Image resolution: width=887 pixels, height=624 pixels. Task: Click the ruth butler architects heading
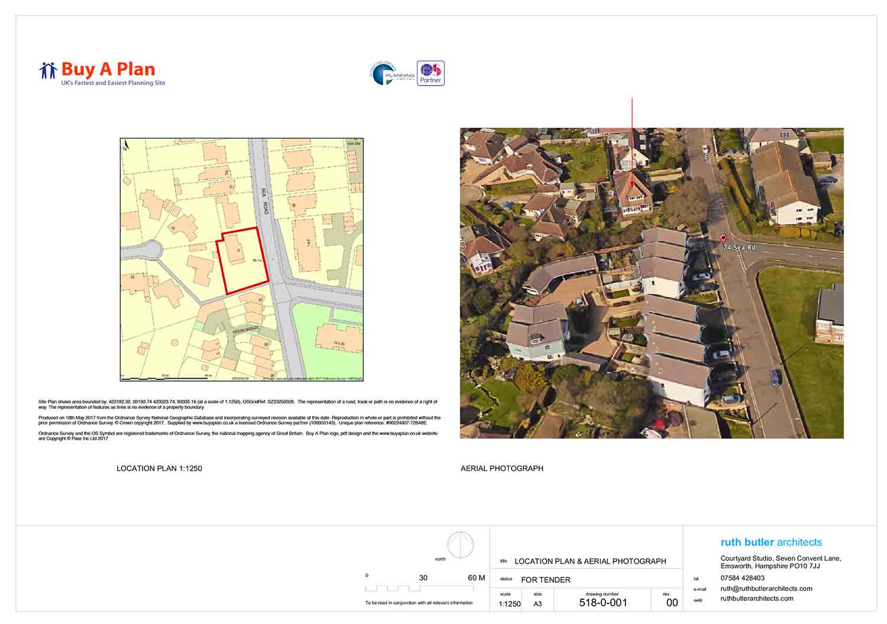771,542
